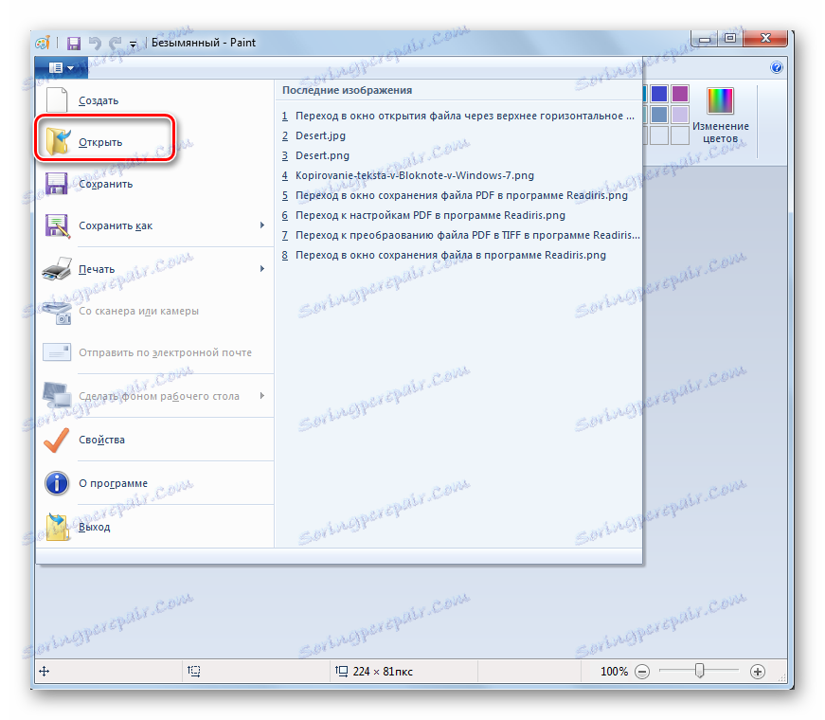The image size is (825, 720).
Task: Click the orange checkmark Свойства icon
Action: pyautogui.click(x=56, y=440)
